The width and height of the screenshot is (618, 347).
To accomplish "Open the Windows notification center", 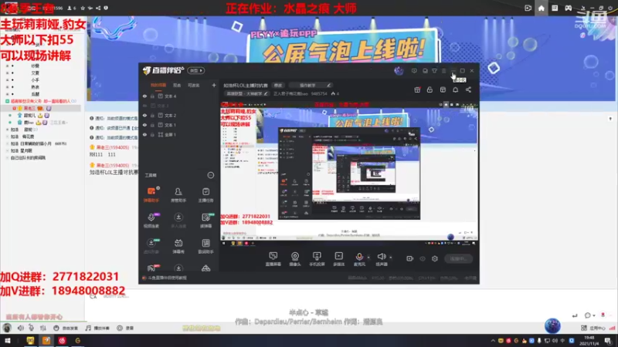I will pyautogui.click(x=608, y=341).
